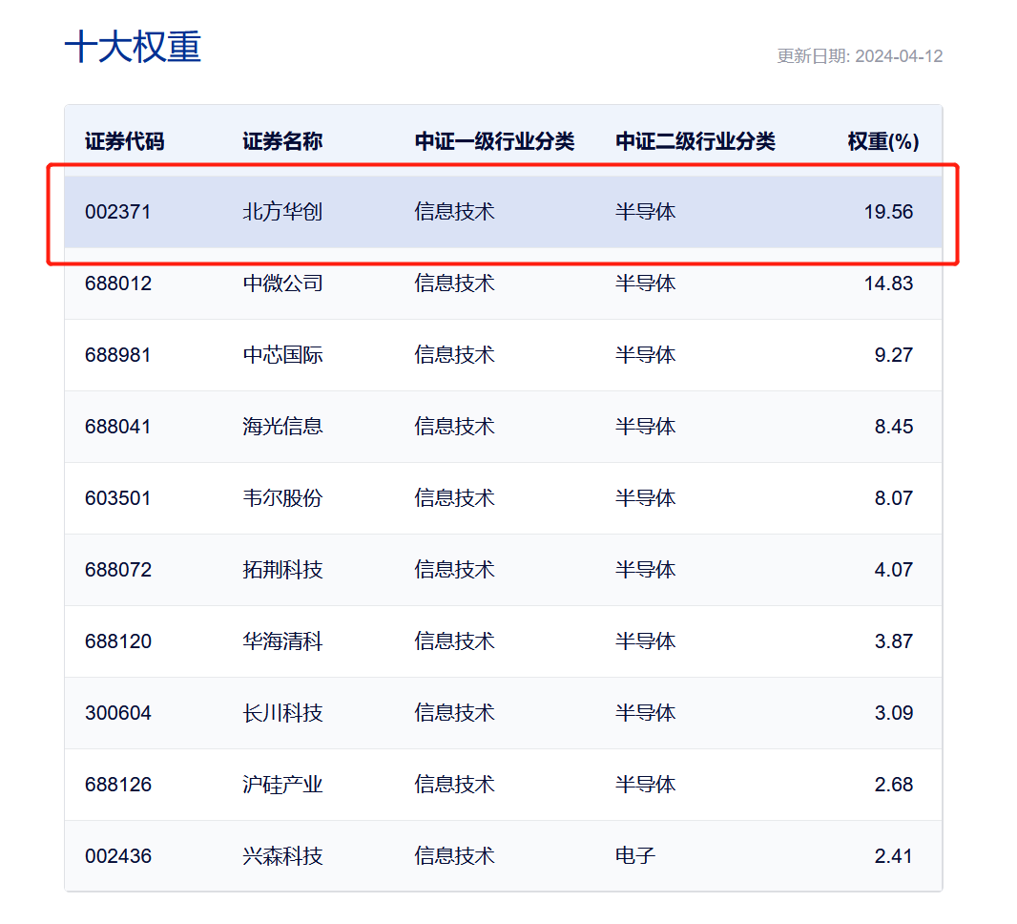Click 信息技术 in the 北方华创 row
Screen dimensions: 1017x924
click(x=455, y=212)
